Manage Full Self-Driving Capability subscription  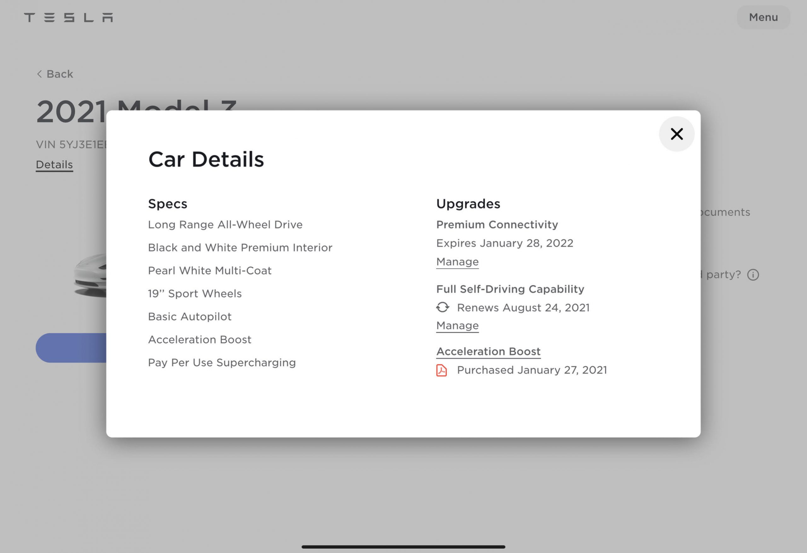(457, 325)
